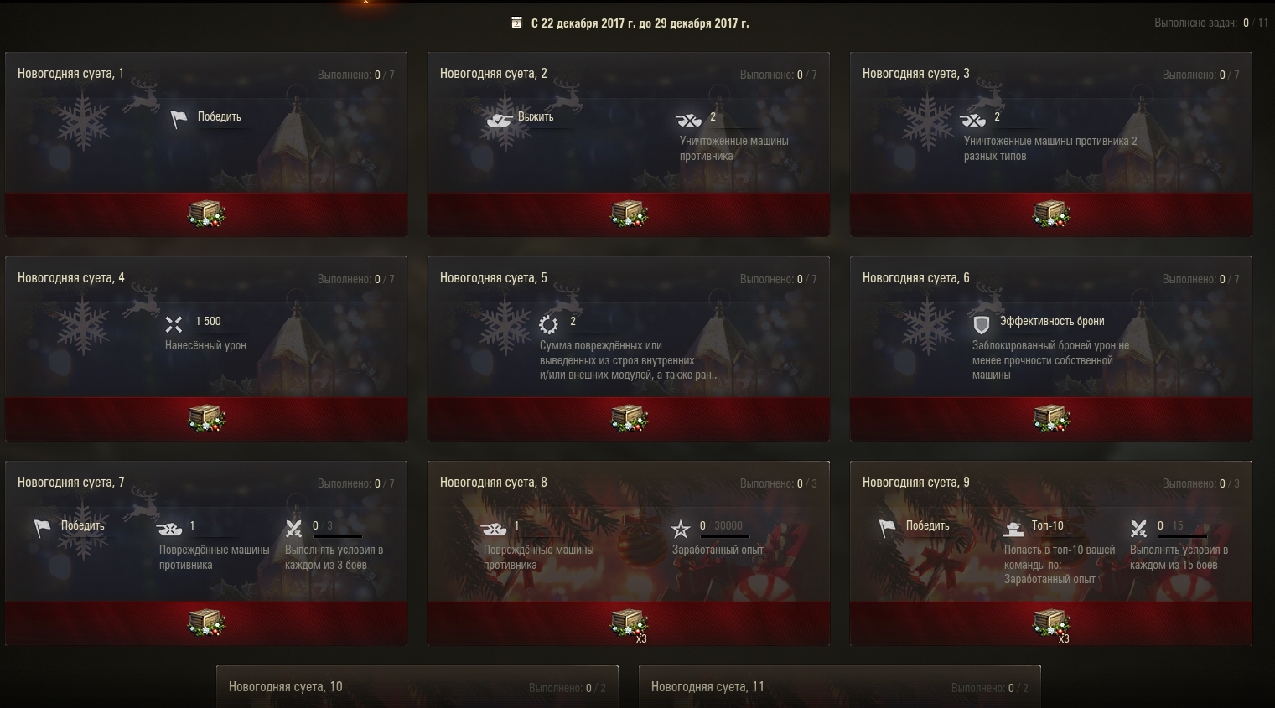Screen dimensions: 1275x708
Task: Click the red reward strip of task 6
Action: pyautogui.click(x=1051, y=419)
